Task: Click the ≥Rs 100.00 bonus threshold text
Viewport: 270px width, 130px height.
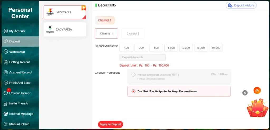Action: (x=219, y=74)
